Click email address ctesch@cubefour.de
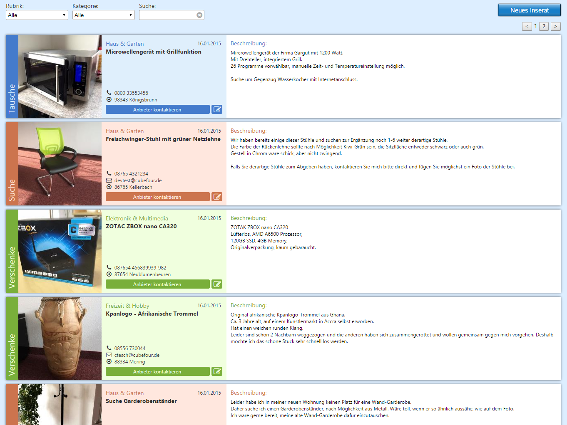 [x=137, y=355]
